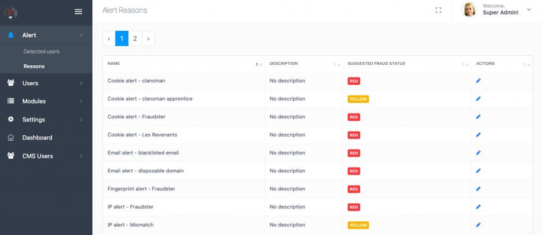
Task: Click the Dashboard home icon
Action: pyautogui.click(x=11, y=137)
